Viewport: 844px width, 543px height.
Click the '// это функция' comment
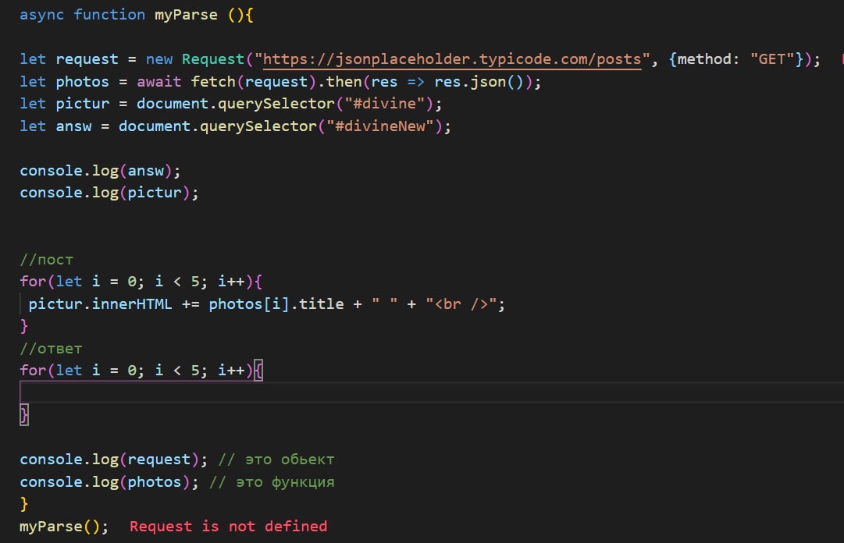point(272,482)
